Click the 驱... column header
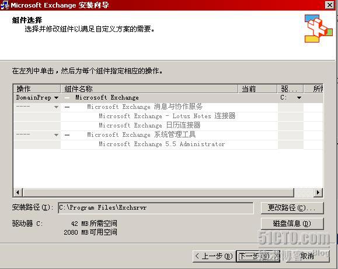338x269 pixels. point(290,89)
